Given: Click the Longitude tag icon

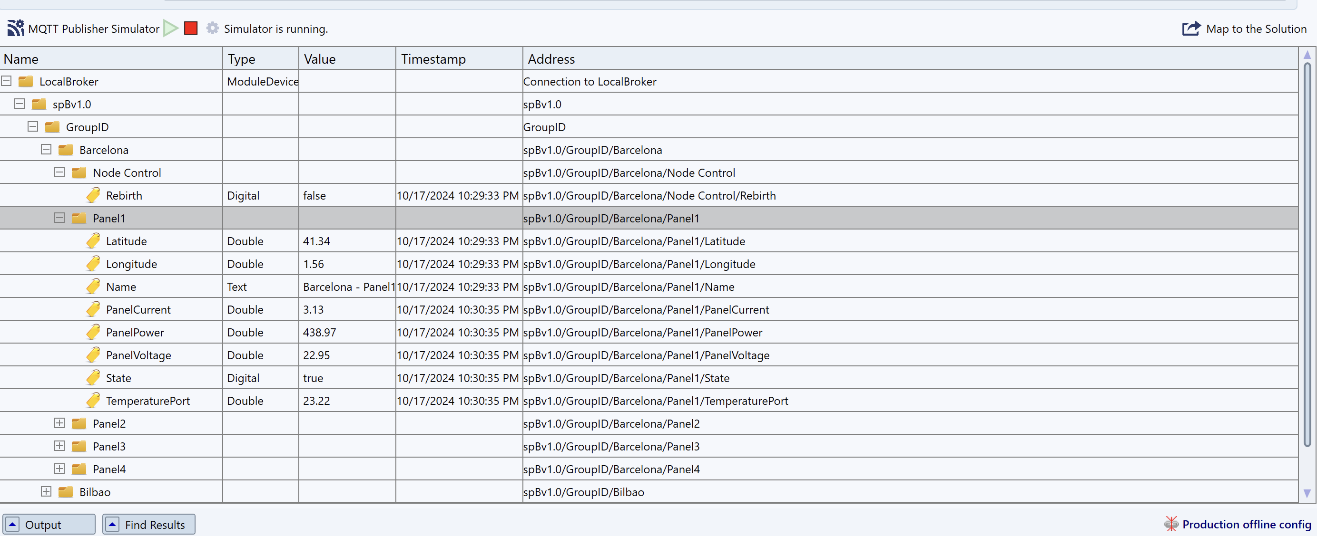Looking at the screenshot, I should pyautogui.click(x=93, y=264).
